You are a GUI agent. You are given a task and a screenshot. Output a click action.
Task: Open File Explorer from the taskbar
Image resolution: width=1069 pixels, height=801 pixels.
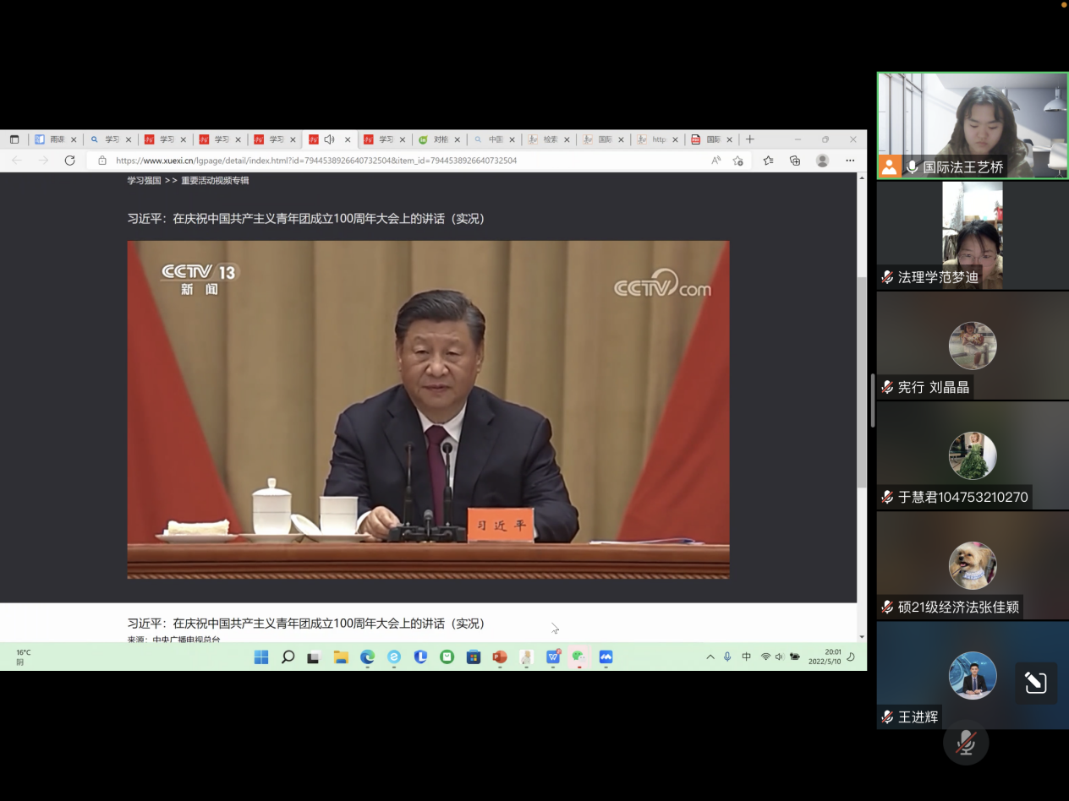(x=341, y=657)
